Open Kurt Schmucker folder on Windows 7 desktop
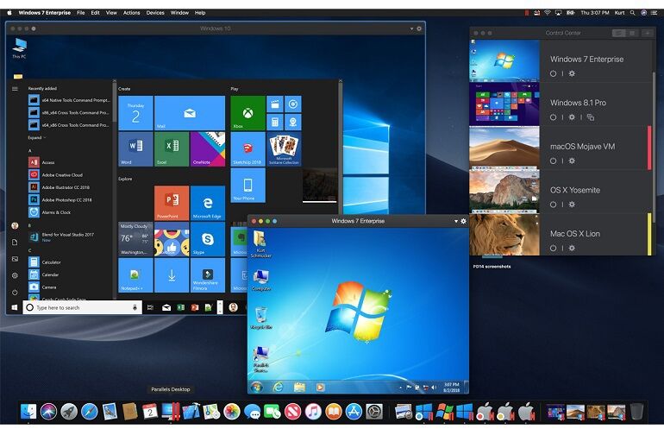The width and height of the screenshot is (664, 435). coord(260,243)
